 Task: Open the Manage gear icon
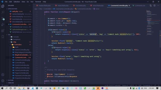[x=3, y=81]
